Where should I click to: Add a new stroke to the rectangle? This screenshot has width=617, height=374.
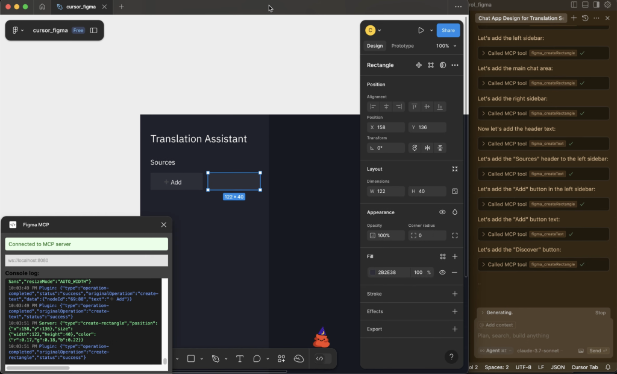point(455,294)
